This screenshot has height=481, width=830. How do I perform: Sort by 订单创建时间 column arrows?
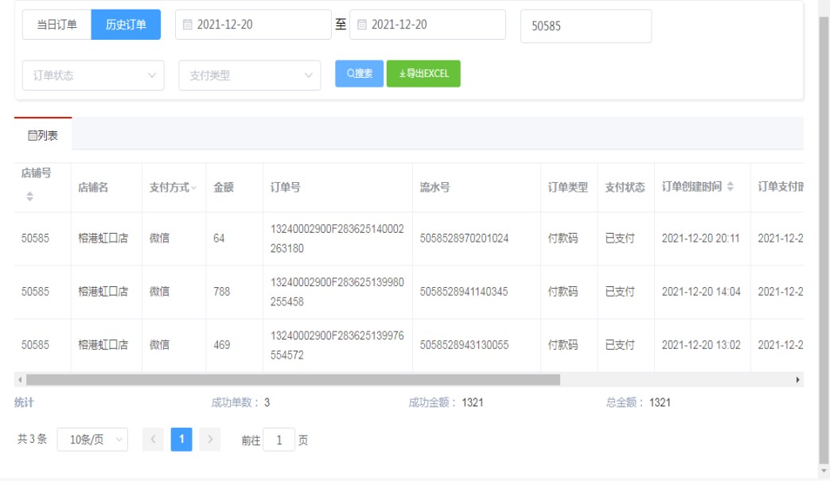coord(731,187)
